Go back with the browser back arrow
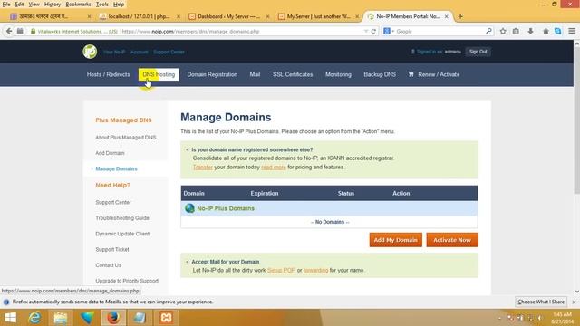Screen dimensions: 580x326 pyautogui.click(x=9, y=32)
